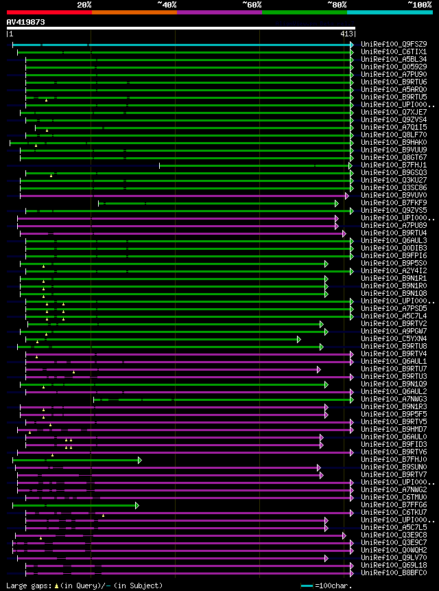Click the purple ~60% legend segment
439x591 pixels.
(x=219, y=12)
